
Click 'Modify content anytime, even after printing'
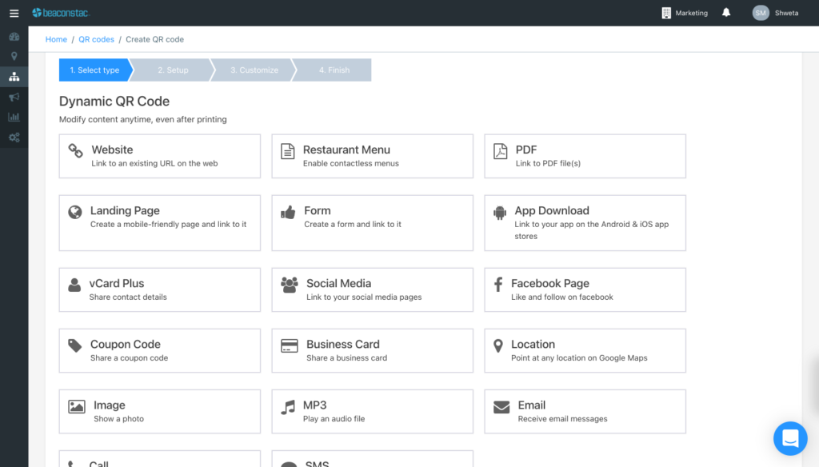click(x=142, y=120)
